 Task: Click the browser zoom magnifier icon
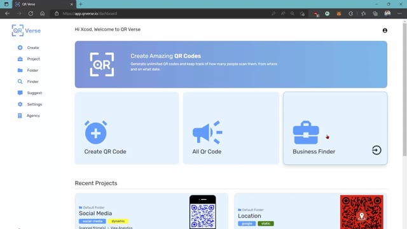(293, 13)
